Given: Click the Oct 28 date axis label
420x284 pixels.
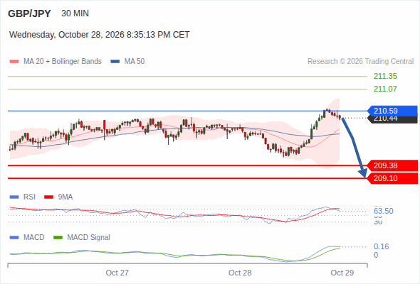Looking at the screenshot, I should (x=240, y=273).
